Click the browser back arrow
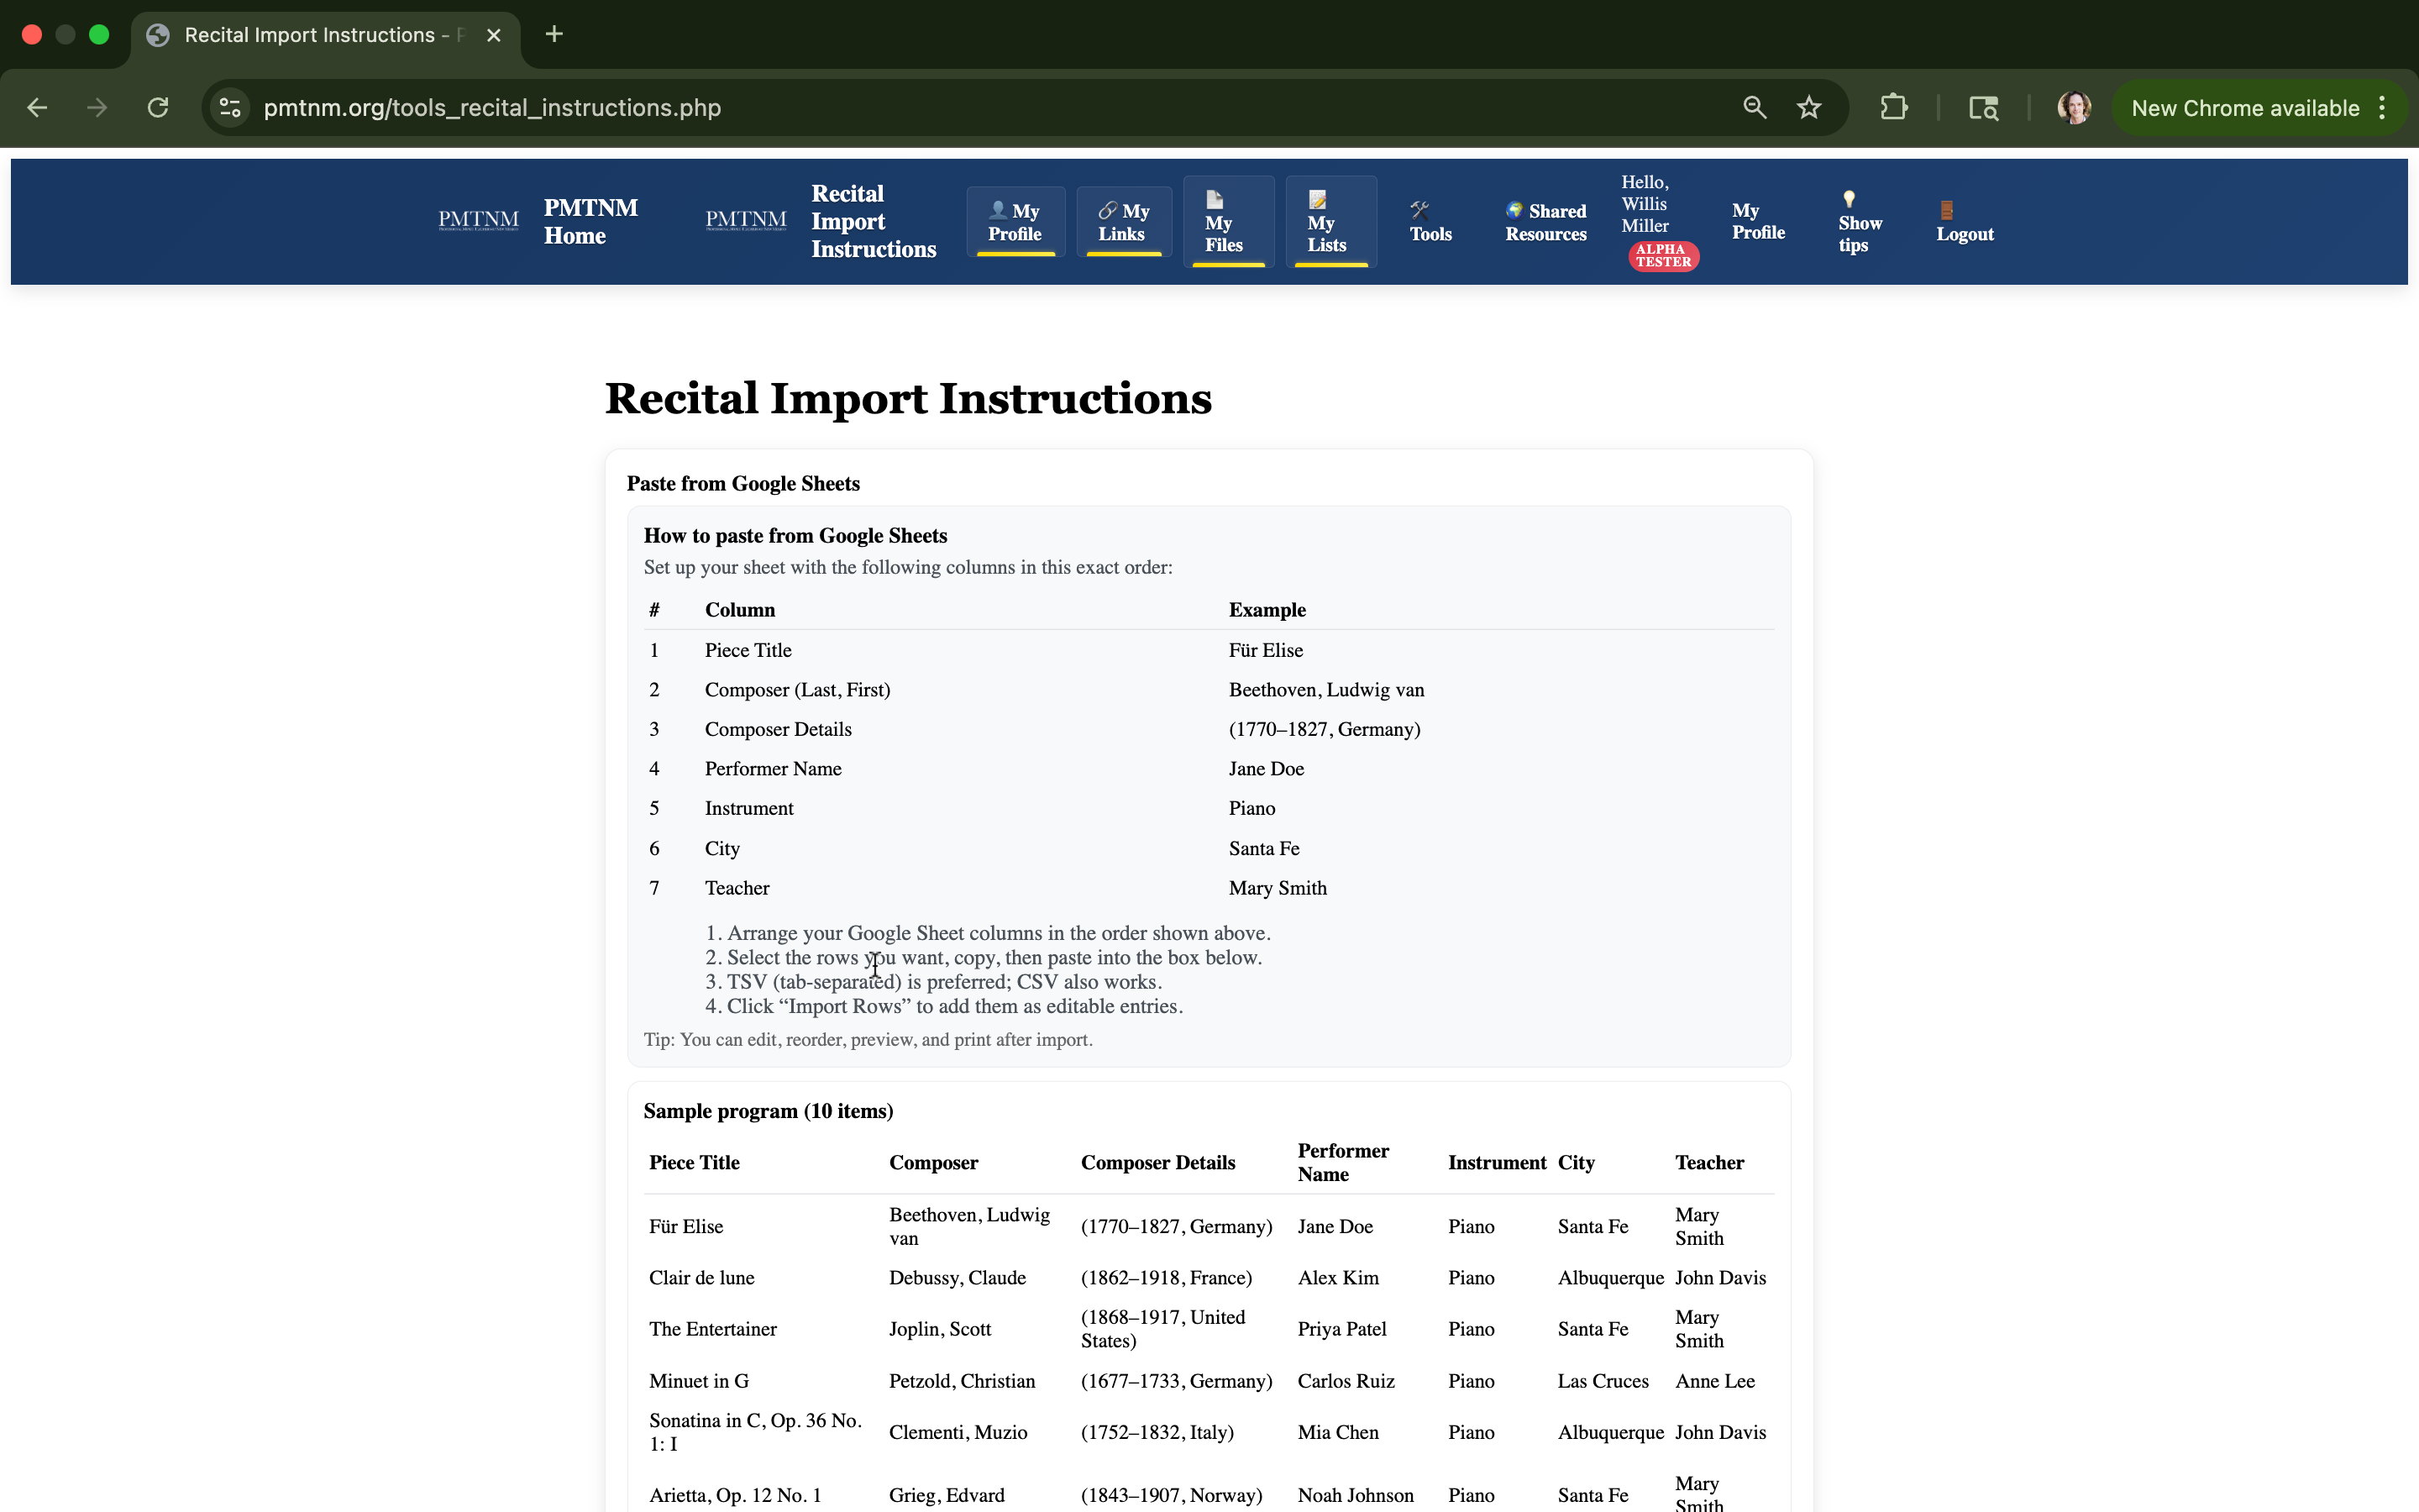 [37, 108]
